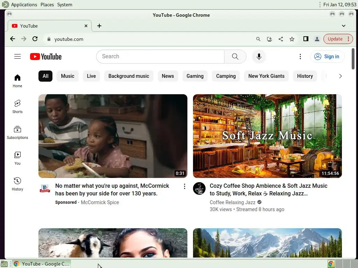Screen dimensions: 358x268
Task: Open the Chrome Update menu
Action: tap(338, 39)
